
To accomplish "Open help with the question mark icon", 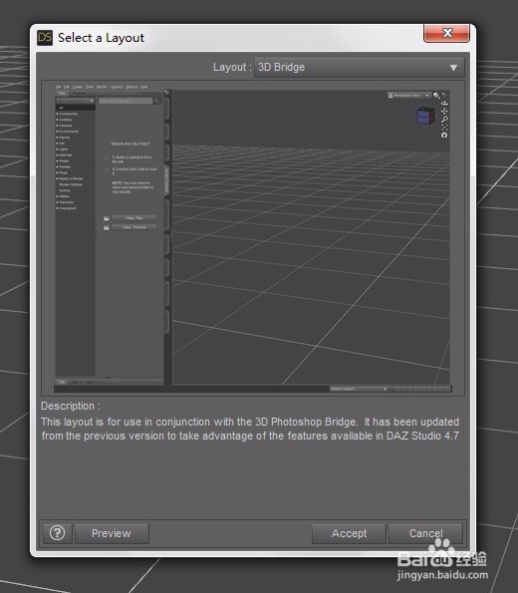I will (58, 533).
